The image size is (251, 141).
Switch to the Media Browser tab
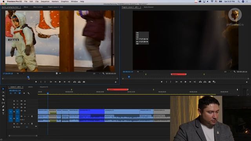click(x=149, y=7)
